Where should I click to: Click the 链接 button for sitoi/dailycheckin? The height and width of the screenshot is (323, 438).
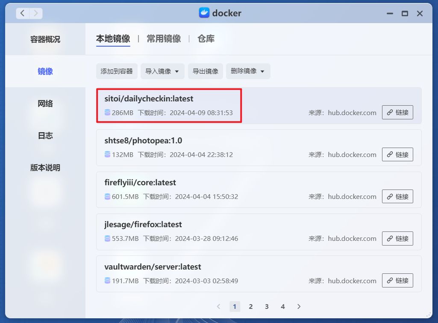397,112
